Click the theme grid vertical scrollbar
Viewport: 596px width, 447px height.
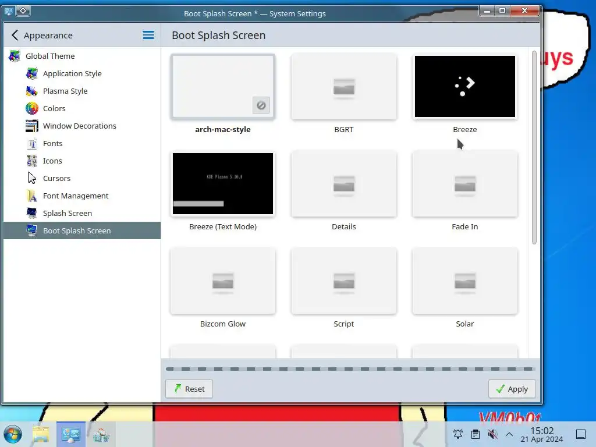(x=534, y=147)
